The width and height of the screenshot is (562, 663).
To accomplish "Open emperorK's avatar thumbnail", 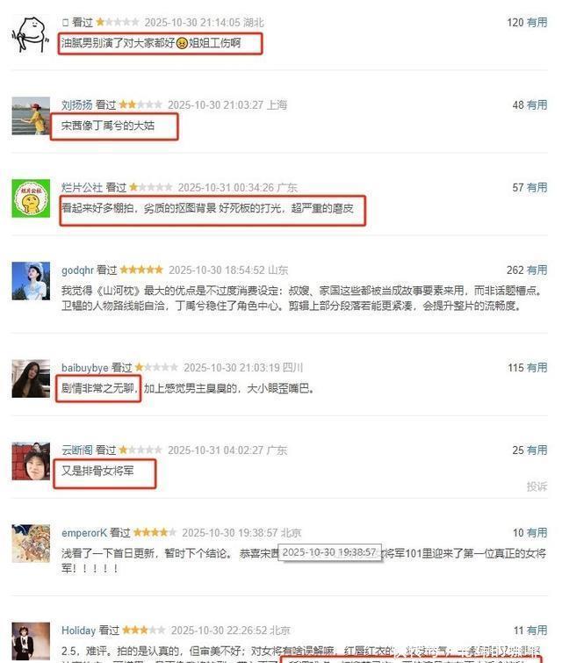I will point(31,544).
